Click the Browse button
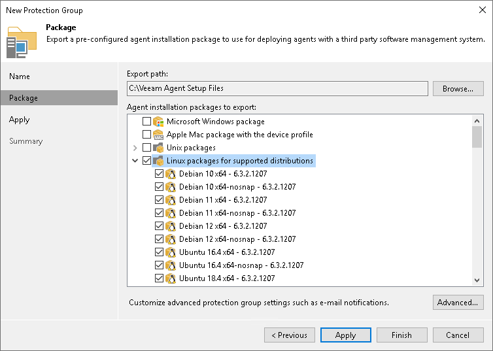493x351 pixels. click(x=458, y=88)
